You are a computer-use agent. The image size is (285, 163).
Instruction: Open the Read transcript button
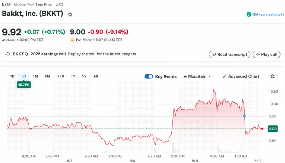click(x=230, y=54)
